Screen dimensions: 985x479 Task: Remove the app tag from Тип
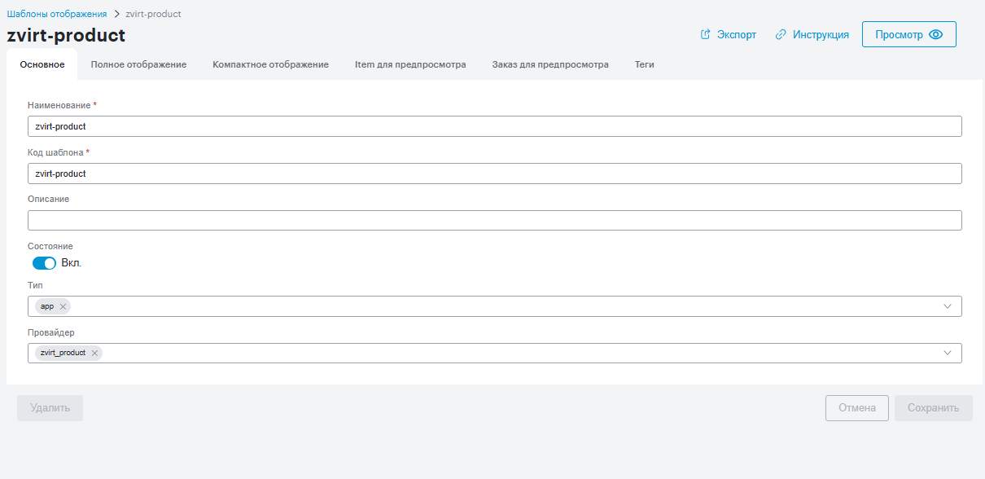point(63,306)
